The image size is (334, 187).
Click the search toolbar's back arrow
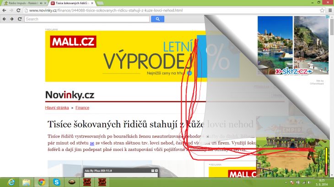tap(4, 19)
